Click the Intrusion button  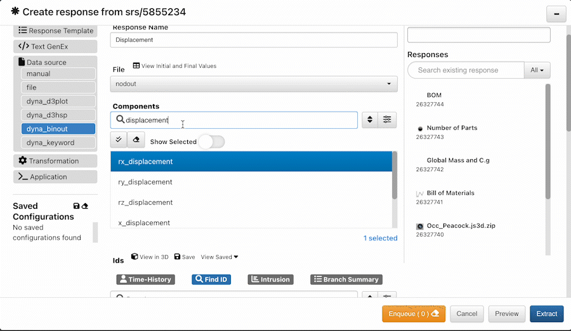pyautogui.click(x=270, y=279)
